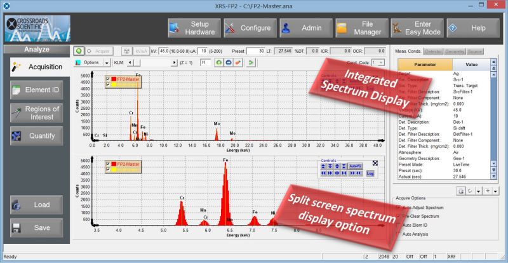Select Quantify in the Analyze sidebar

(x=36, y=135)
